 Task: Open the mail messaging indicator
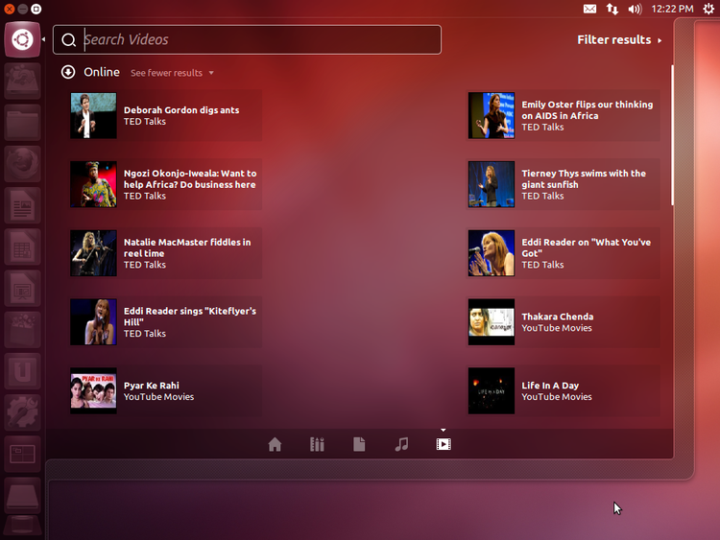click(x=589, y=9)
